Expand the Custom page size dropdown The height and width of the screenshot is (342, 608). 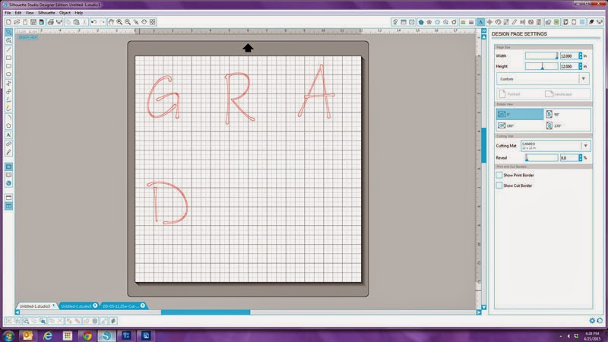(x=583, y=79)
